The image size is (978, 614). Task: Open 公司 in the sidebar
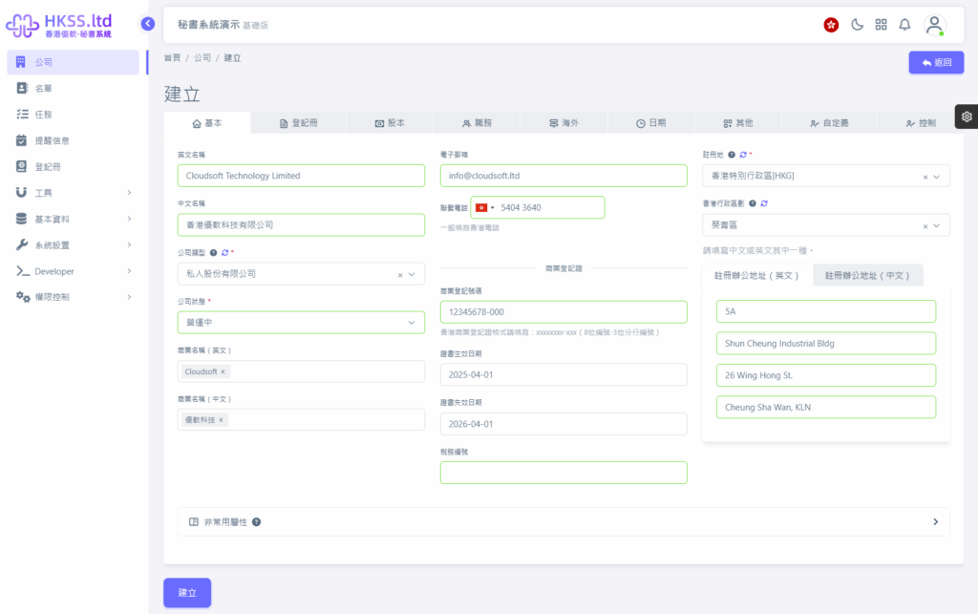point(73,62)
